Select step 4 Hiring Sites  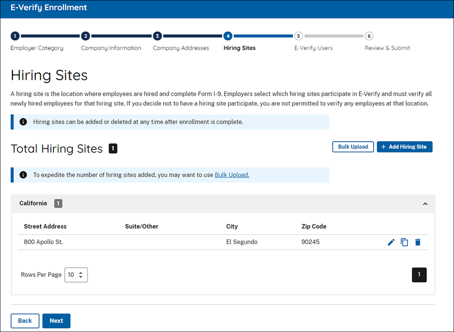click(228, 36)
